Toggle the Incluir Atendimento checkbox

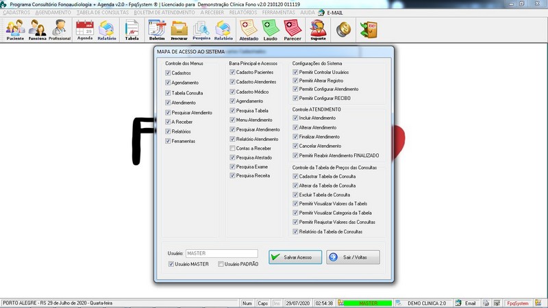pos(295,118)
